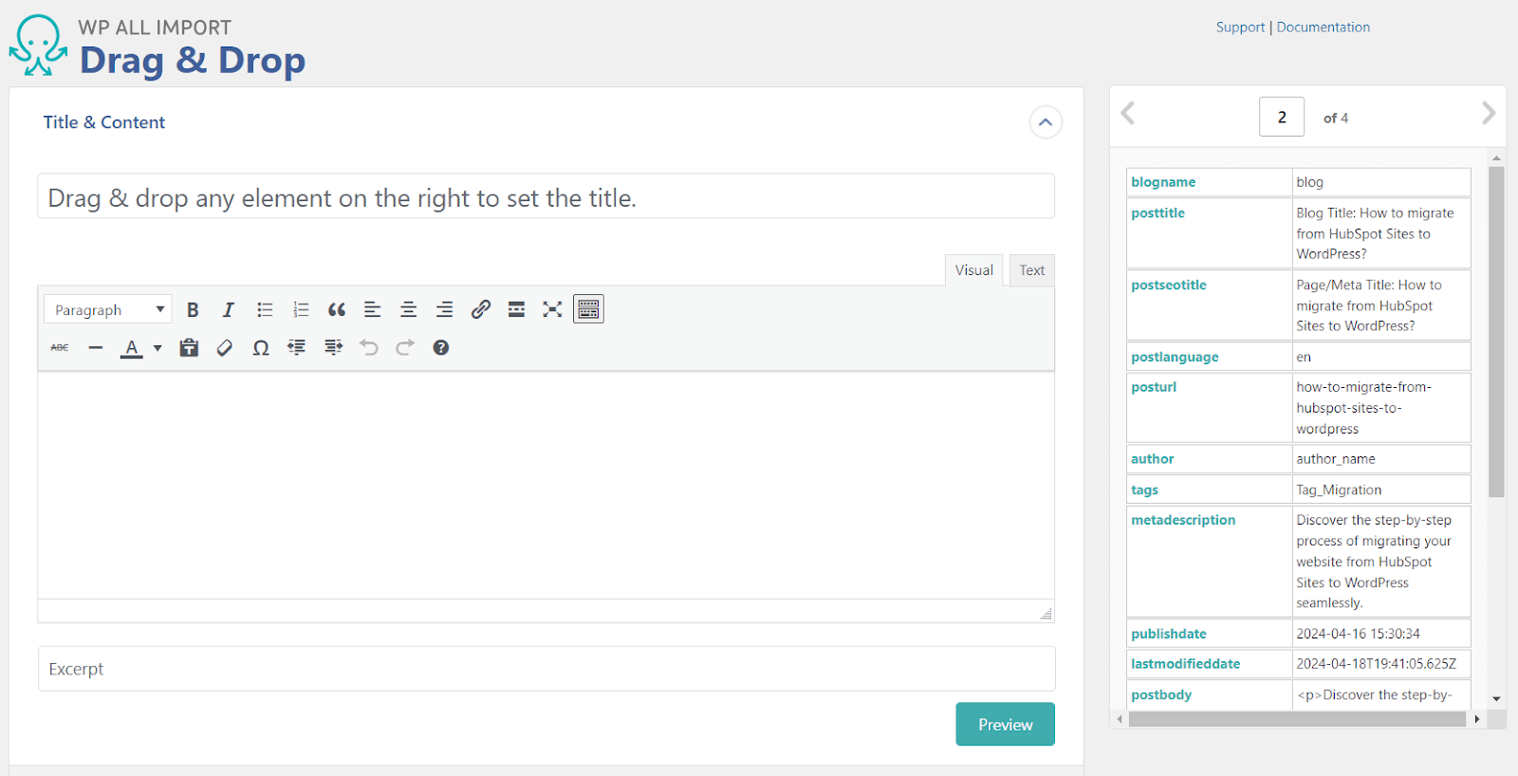Open the text color picker arrow
The height and width of the screenshot is (776, 1518).
[157, 348]
